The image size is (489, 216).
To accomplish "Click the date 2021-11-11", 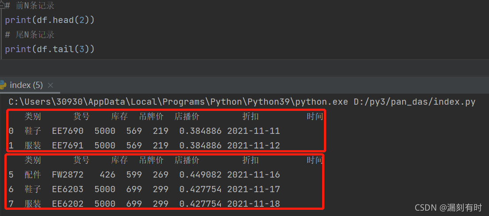I will tap(254, 131).
